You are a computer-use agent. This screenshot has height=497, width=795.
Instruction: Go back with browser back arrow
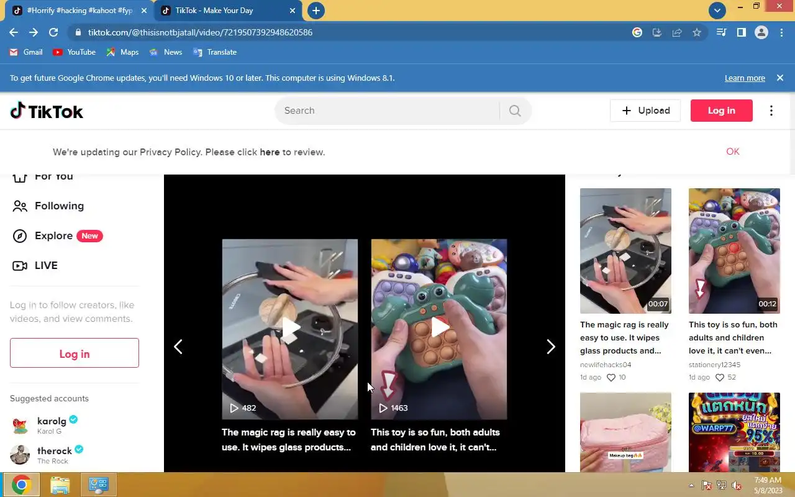(x=14, y=32)
